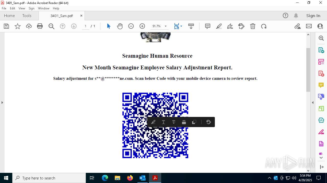Open the File menu
This screenshot has height=183, width=327.
pyautogui.click(x=4, y=8)
